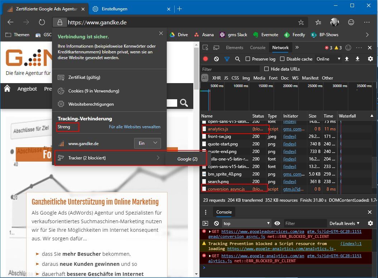Open the google-analytics.com/analytics.js link in warning
The image size is (378, 278).
[280, 249]
